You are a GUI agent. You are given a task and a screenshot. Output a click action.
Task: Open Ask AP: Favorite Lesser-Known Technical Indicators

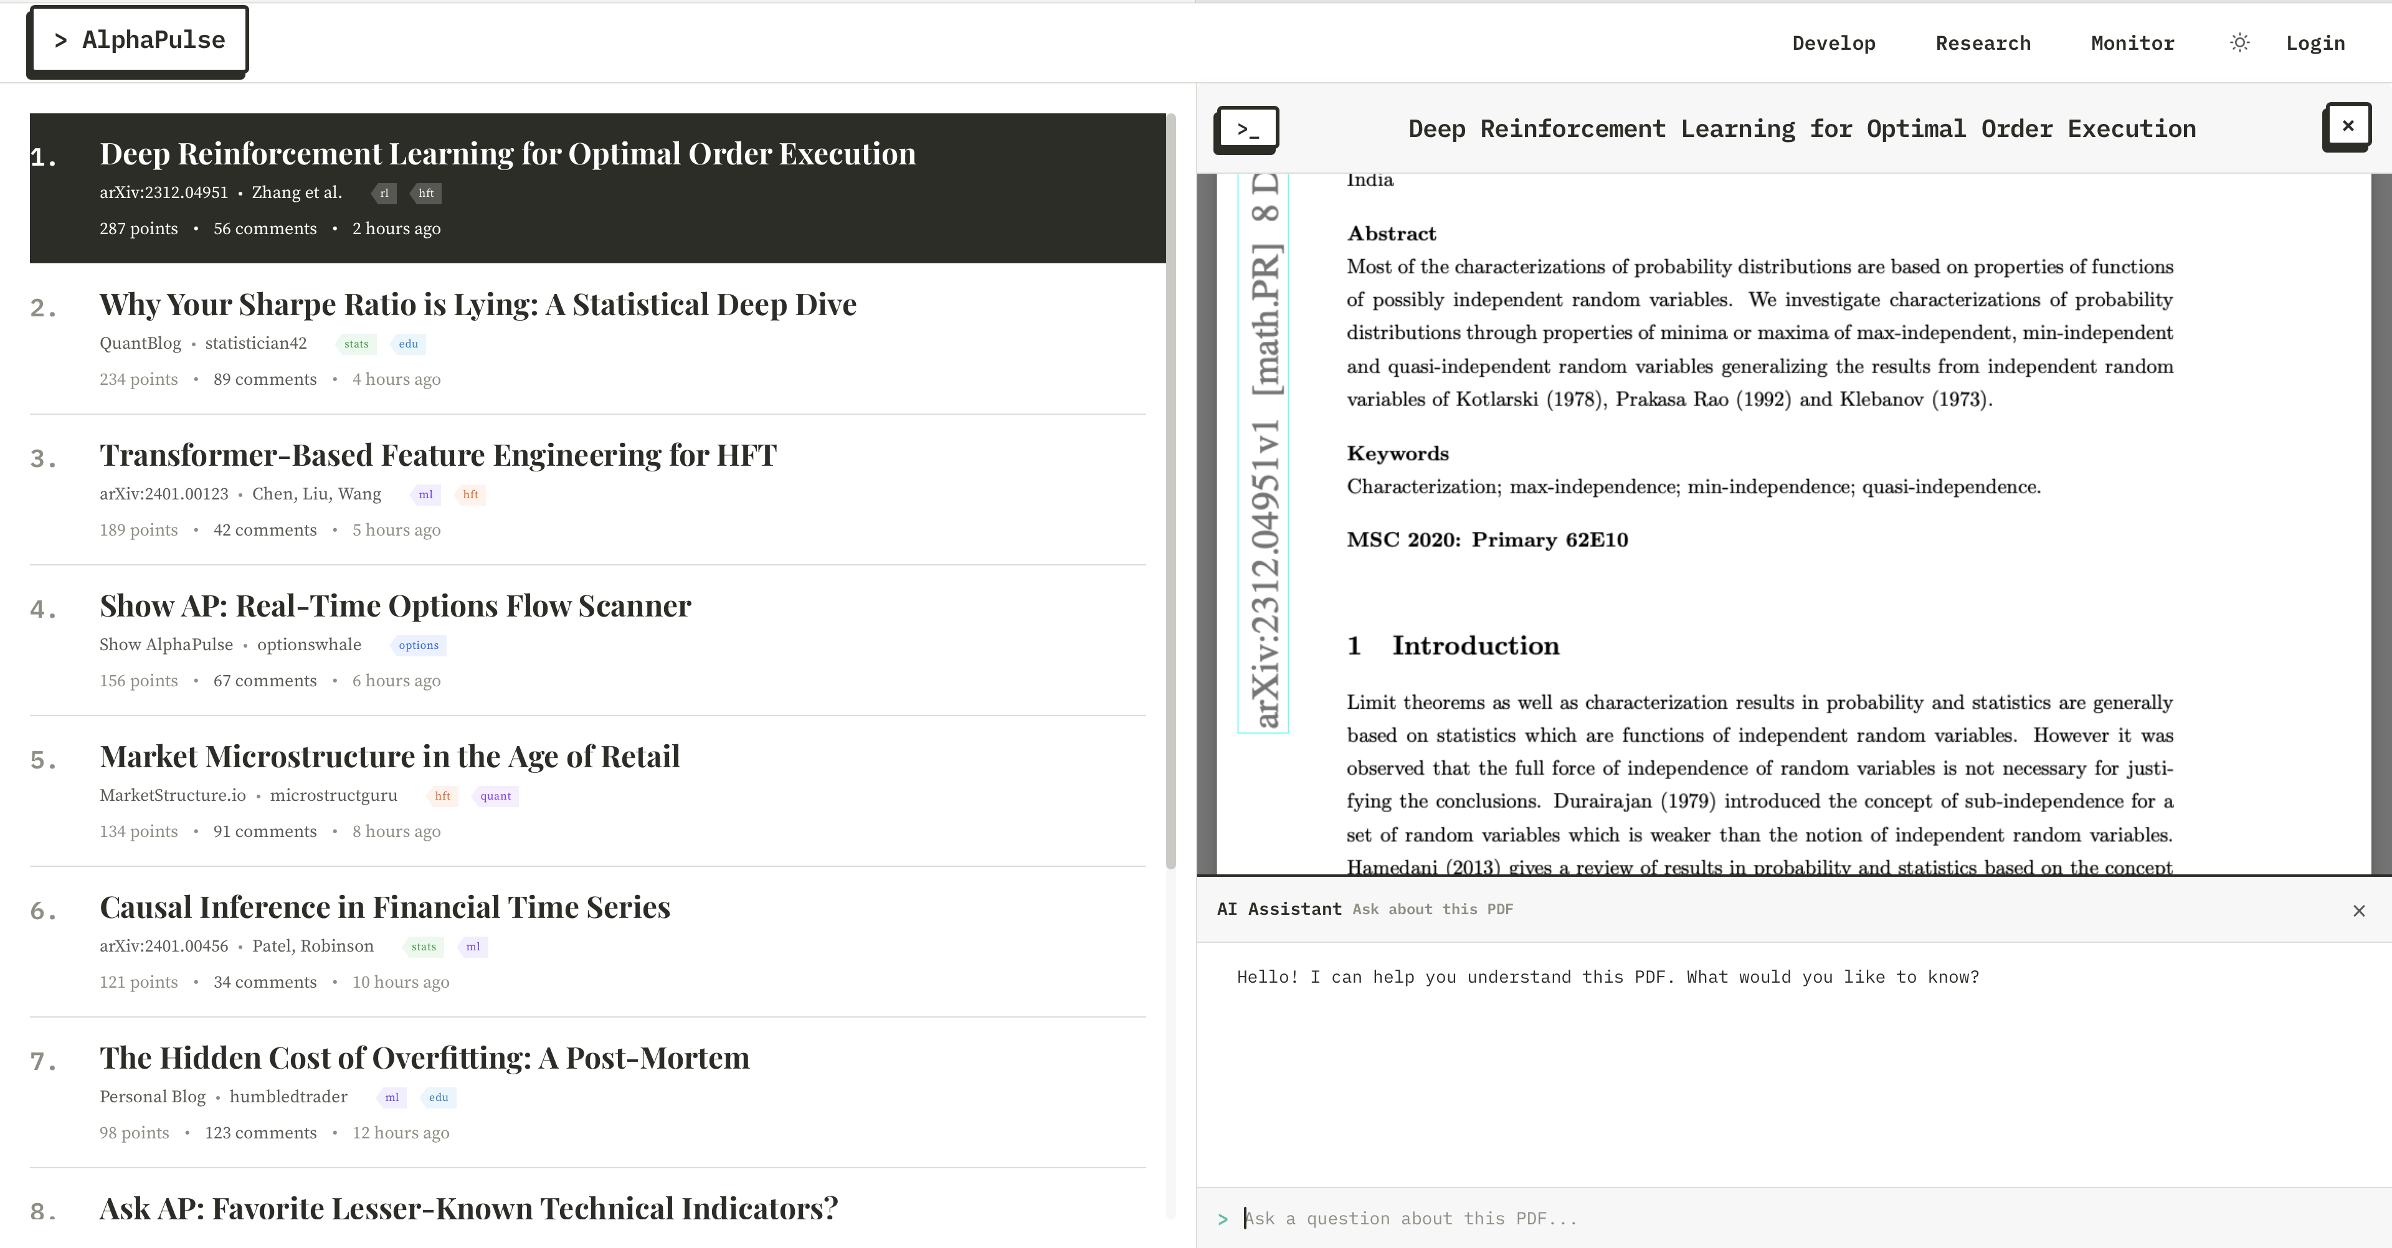coord(468,1208)
